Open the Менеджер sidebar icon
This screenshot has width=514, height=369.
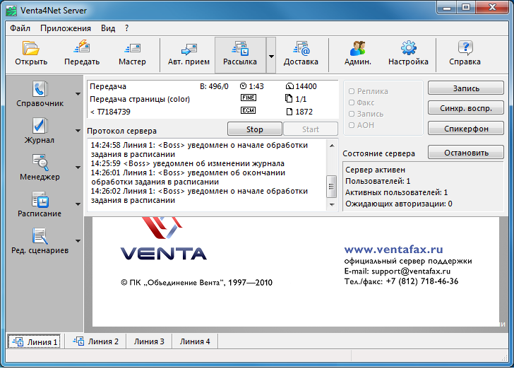pos(40,163)
